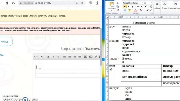180x101 pixels.
Task: Insert ordered list in web editor
Action: coord(69,57)
